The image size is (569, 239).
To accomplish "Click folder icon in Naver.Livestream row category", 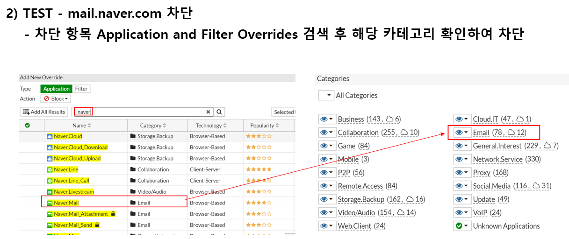I will click(133, 192).
